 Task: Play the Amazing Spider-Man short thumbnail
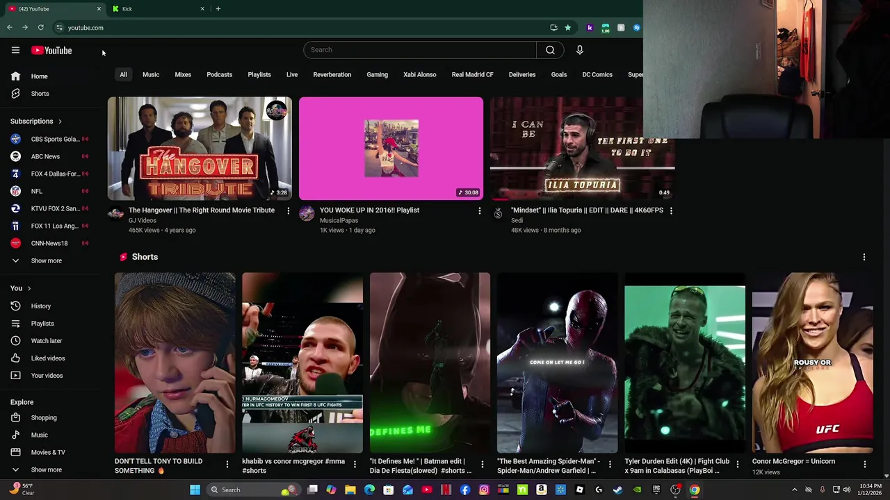(557, 362)
